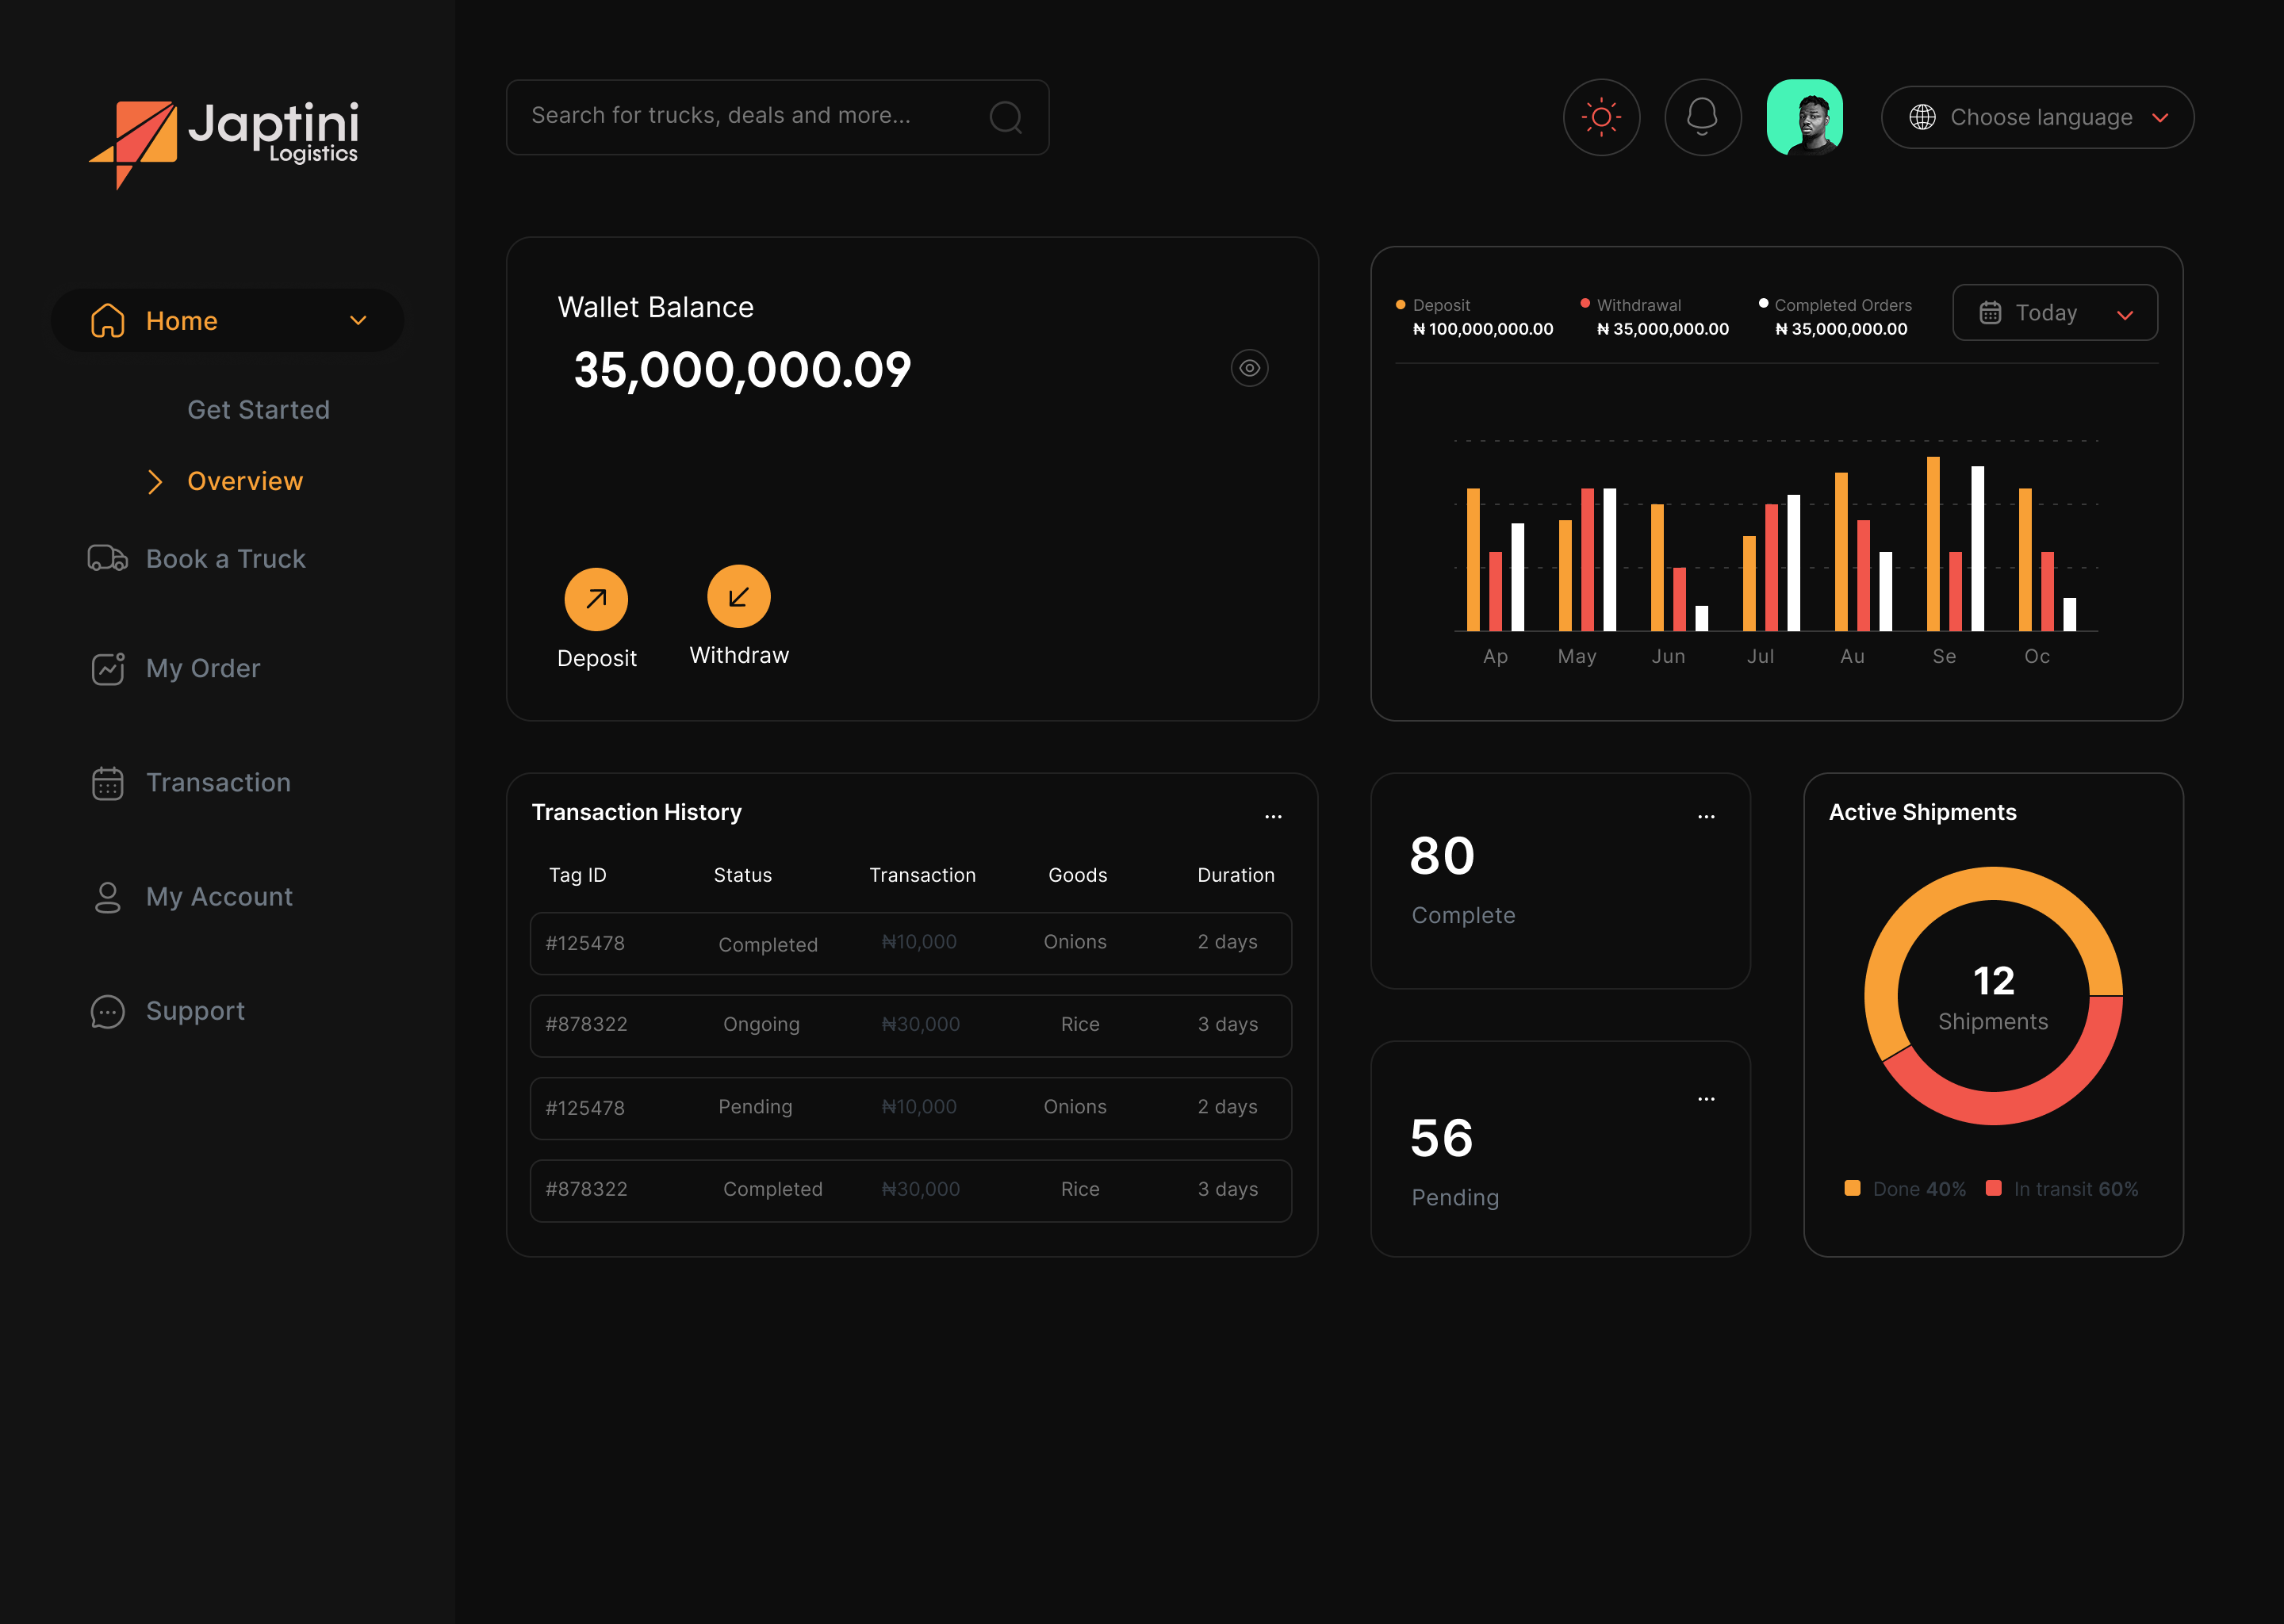Click the #125478 Completed transaction row
Viewport: 2284px width, 1624px height.
[910, 943]
